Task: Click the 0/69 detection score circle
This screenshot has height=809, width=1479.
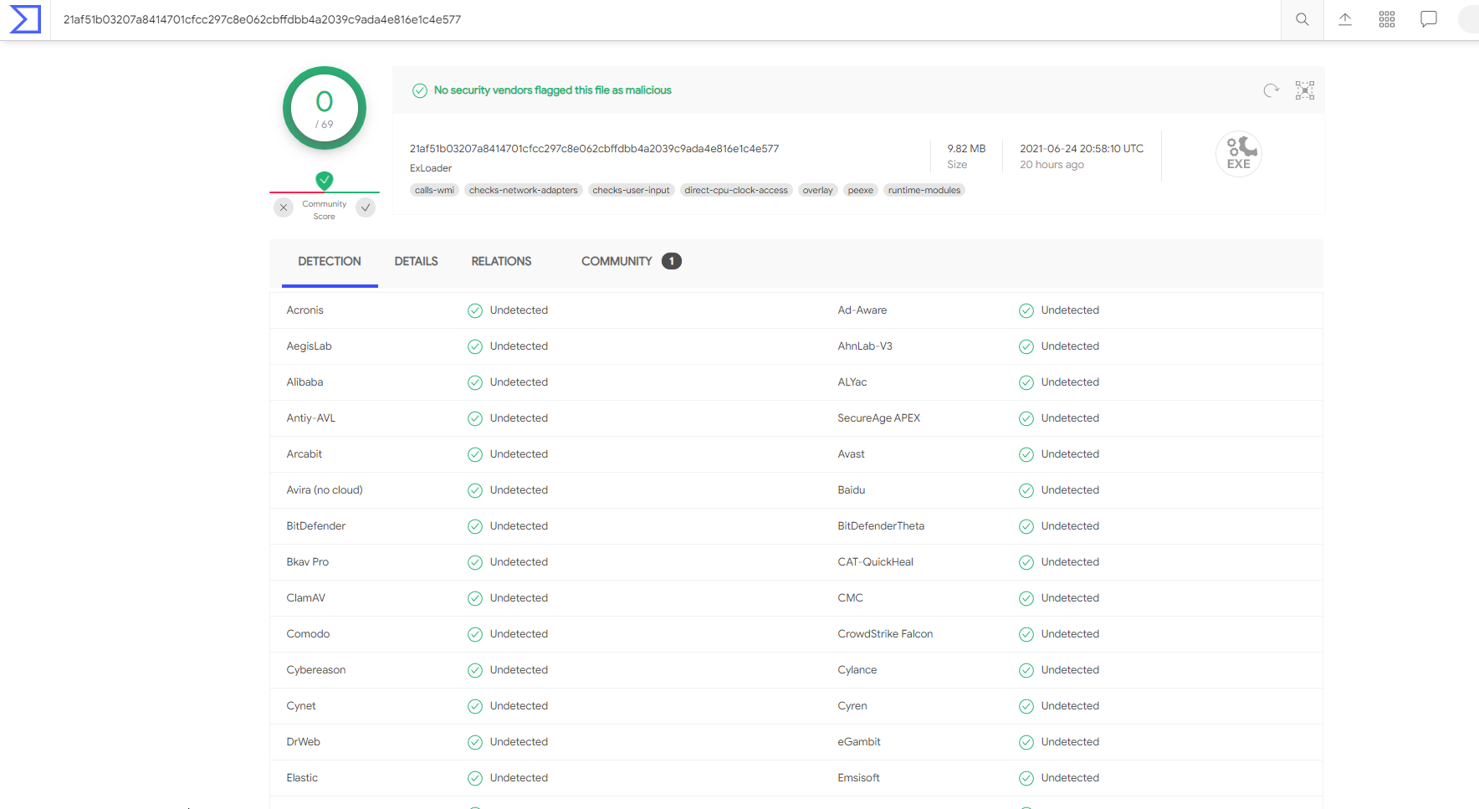Action: [x=325, y=108]
